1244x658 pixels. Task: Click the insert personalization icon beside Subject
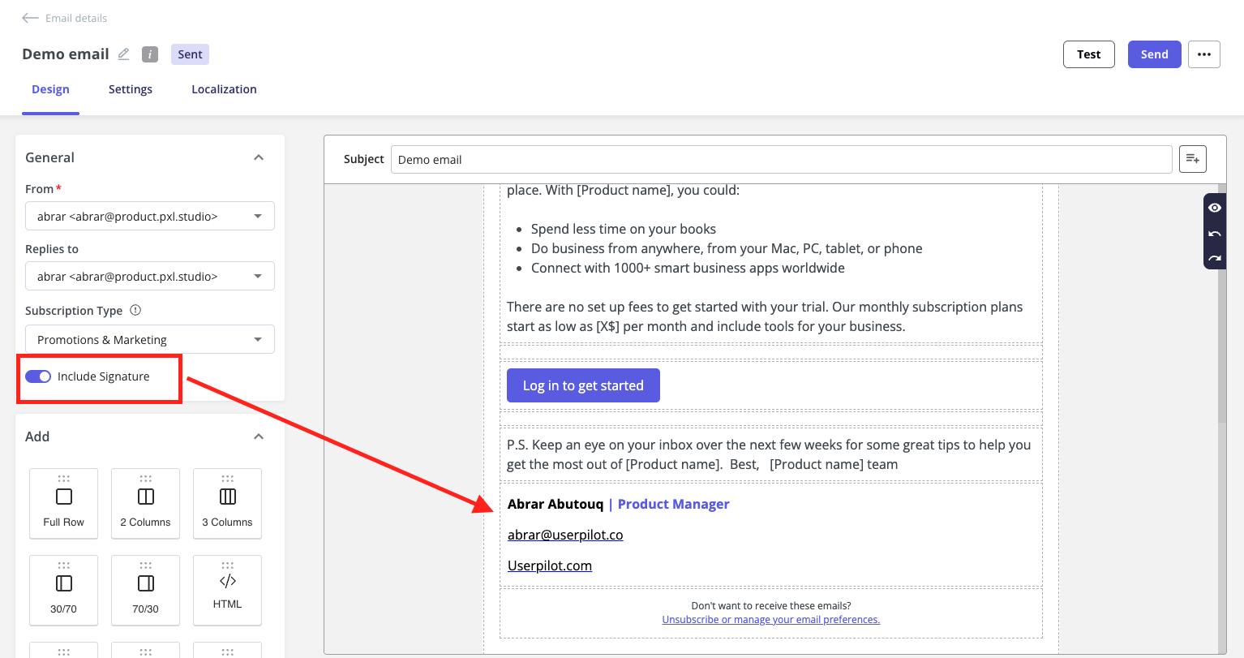[1193, 159]
